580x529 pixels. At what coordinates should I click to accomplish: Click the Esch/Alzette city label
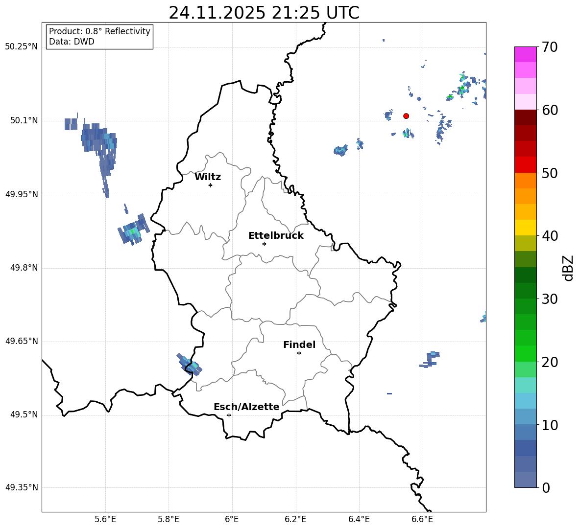coord(246,407)
